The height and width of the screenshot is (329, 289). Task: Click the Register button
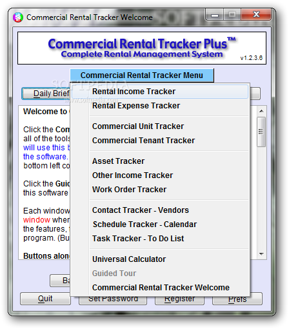tap(179, 300)
